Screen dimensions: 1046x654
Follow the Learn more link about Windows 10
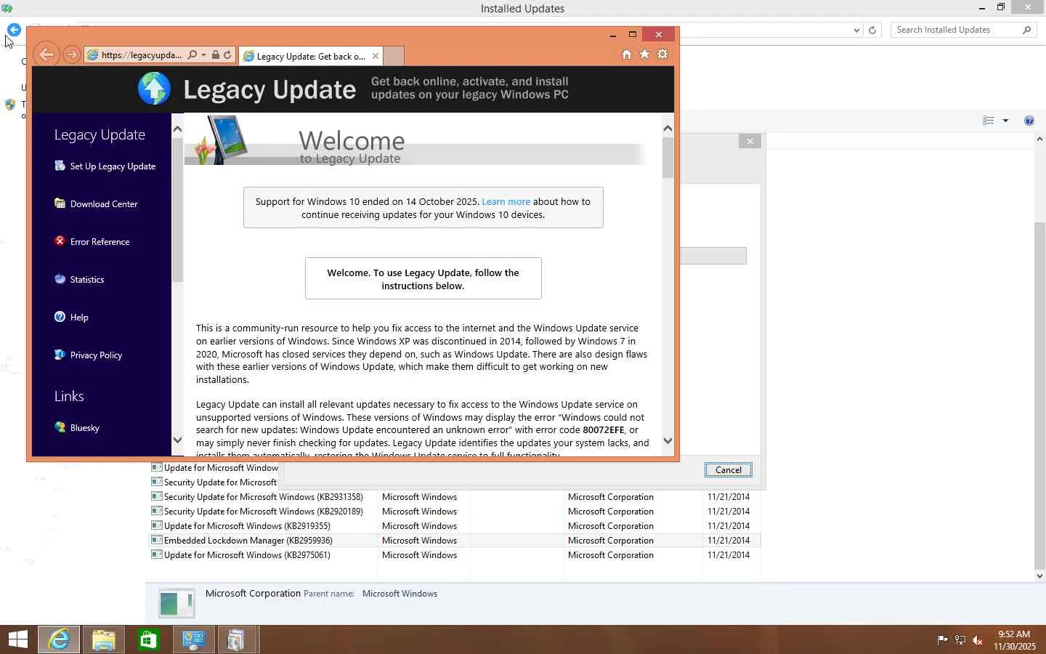coord(506,202)
